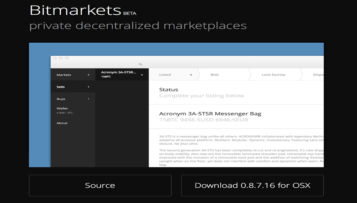
Task: Switch to the Bids stage
Action: tap(215, 75)
